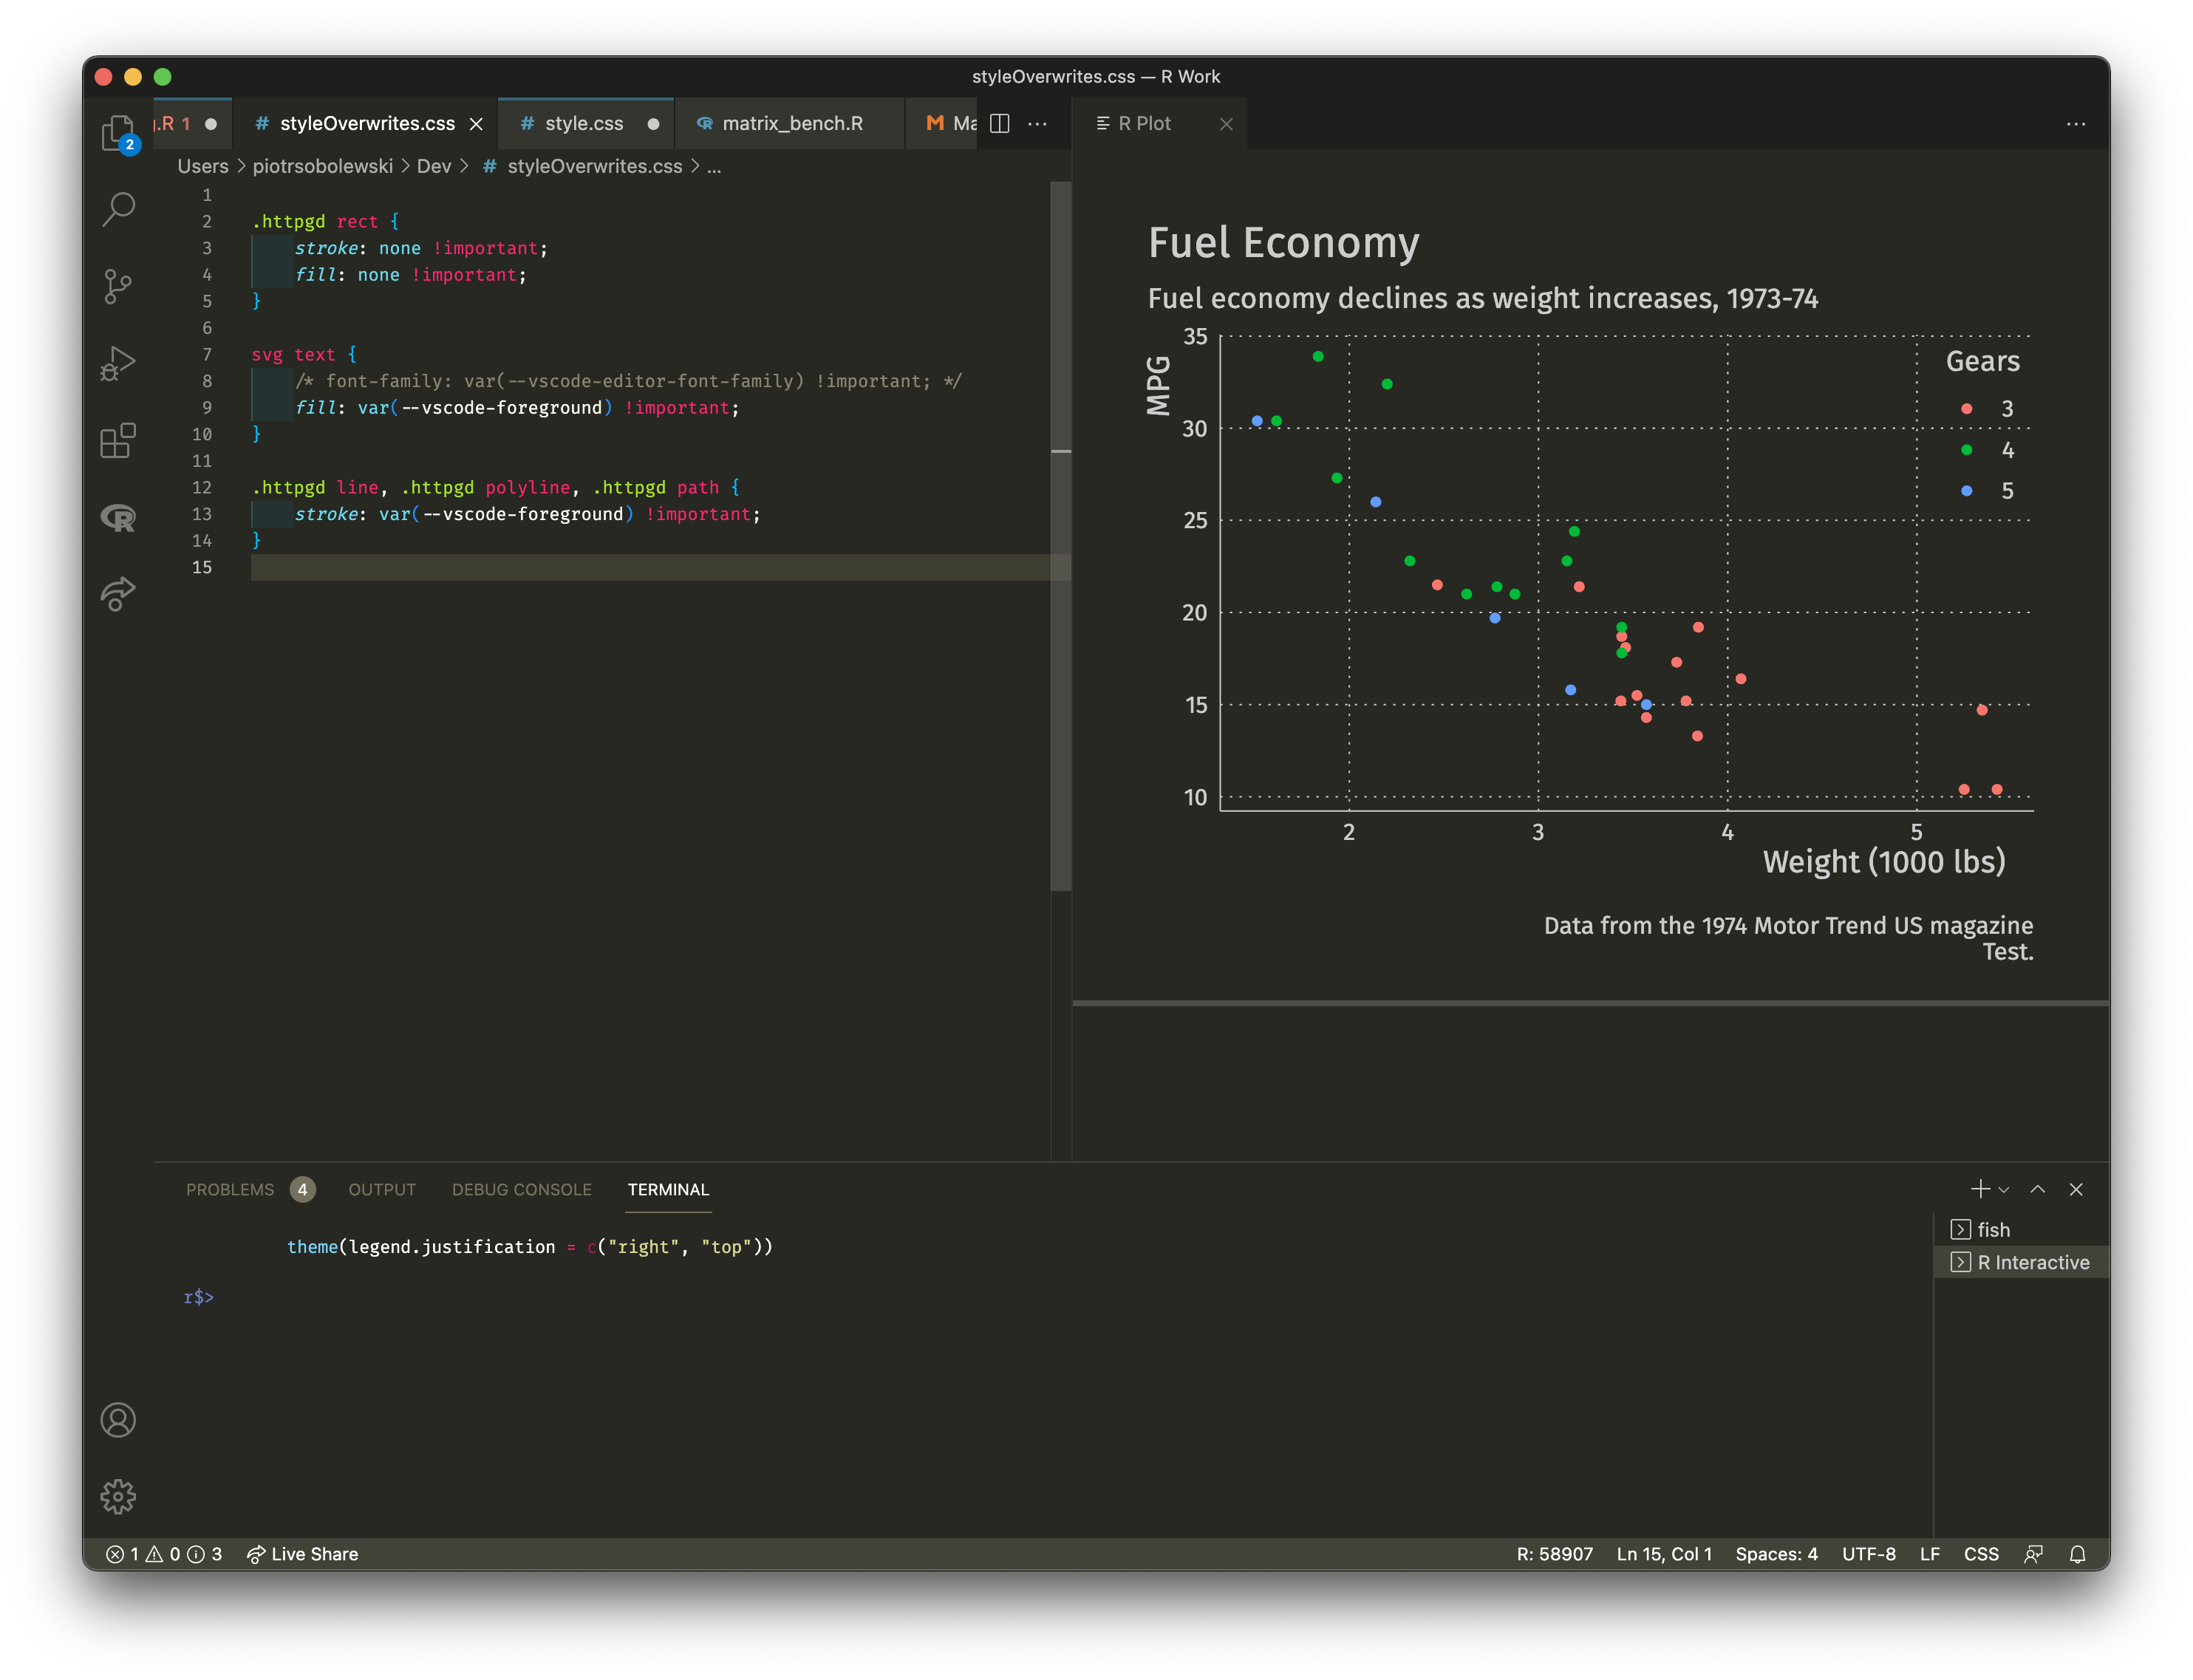The width and height of the screenshot is (2193, 1680).
Task: Change indentation setting Spaces: 4
Action: tap(1776, 1554)
